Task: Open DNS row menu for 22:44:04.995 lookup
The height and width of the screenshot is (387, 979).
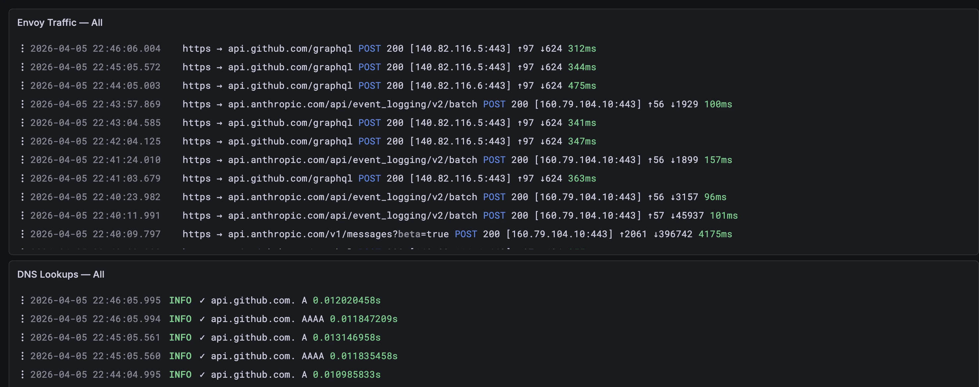Action: click(23, 375)
